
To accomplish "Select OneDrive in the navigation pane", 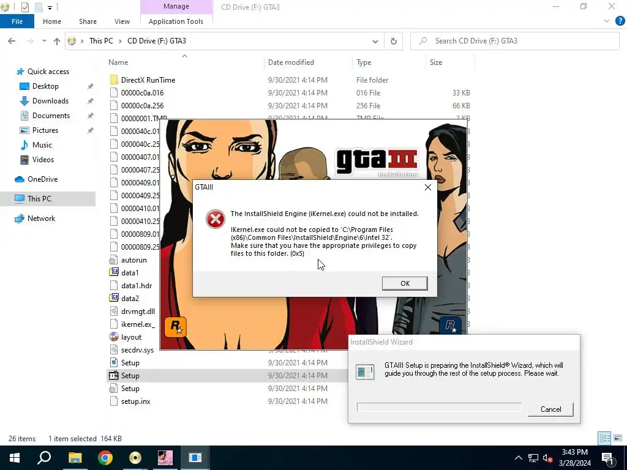I will [42, 179].
